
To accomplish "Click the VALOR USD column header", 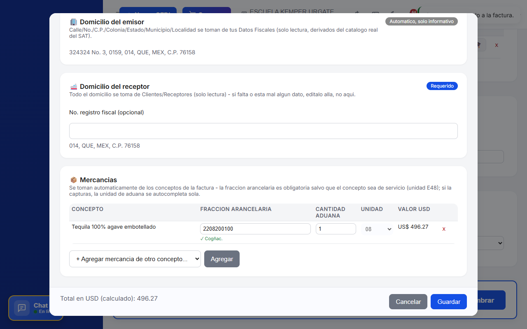I will 414,209.
